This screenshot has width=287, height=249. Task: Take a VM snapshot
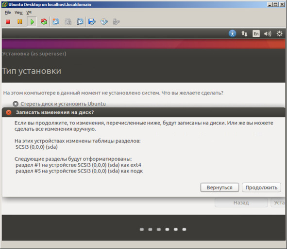pos(56,22)
